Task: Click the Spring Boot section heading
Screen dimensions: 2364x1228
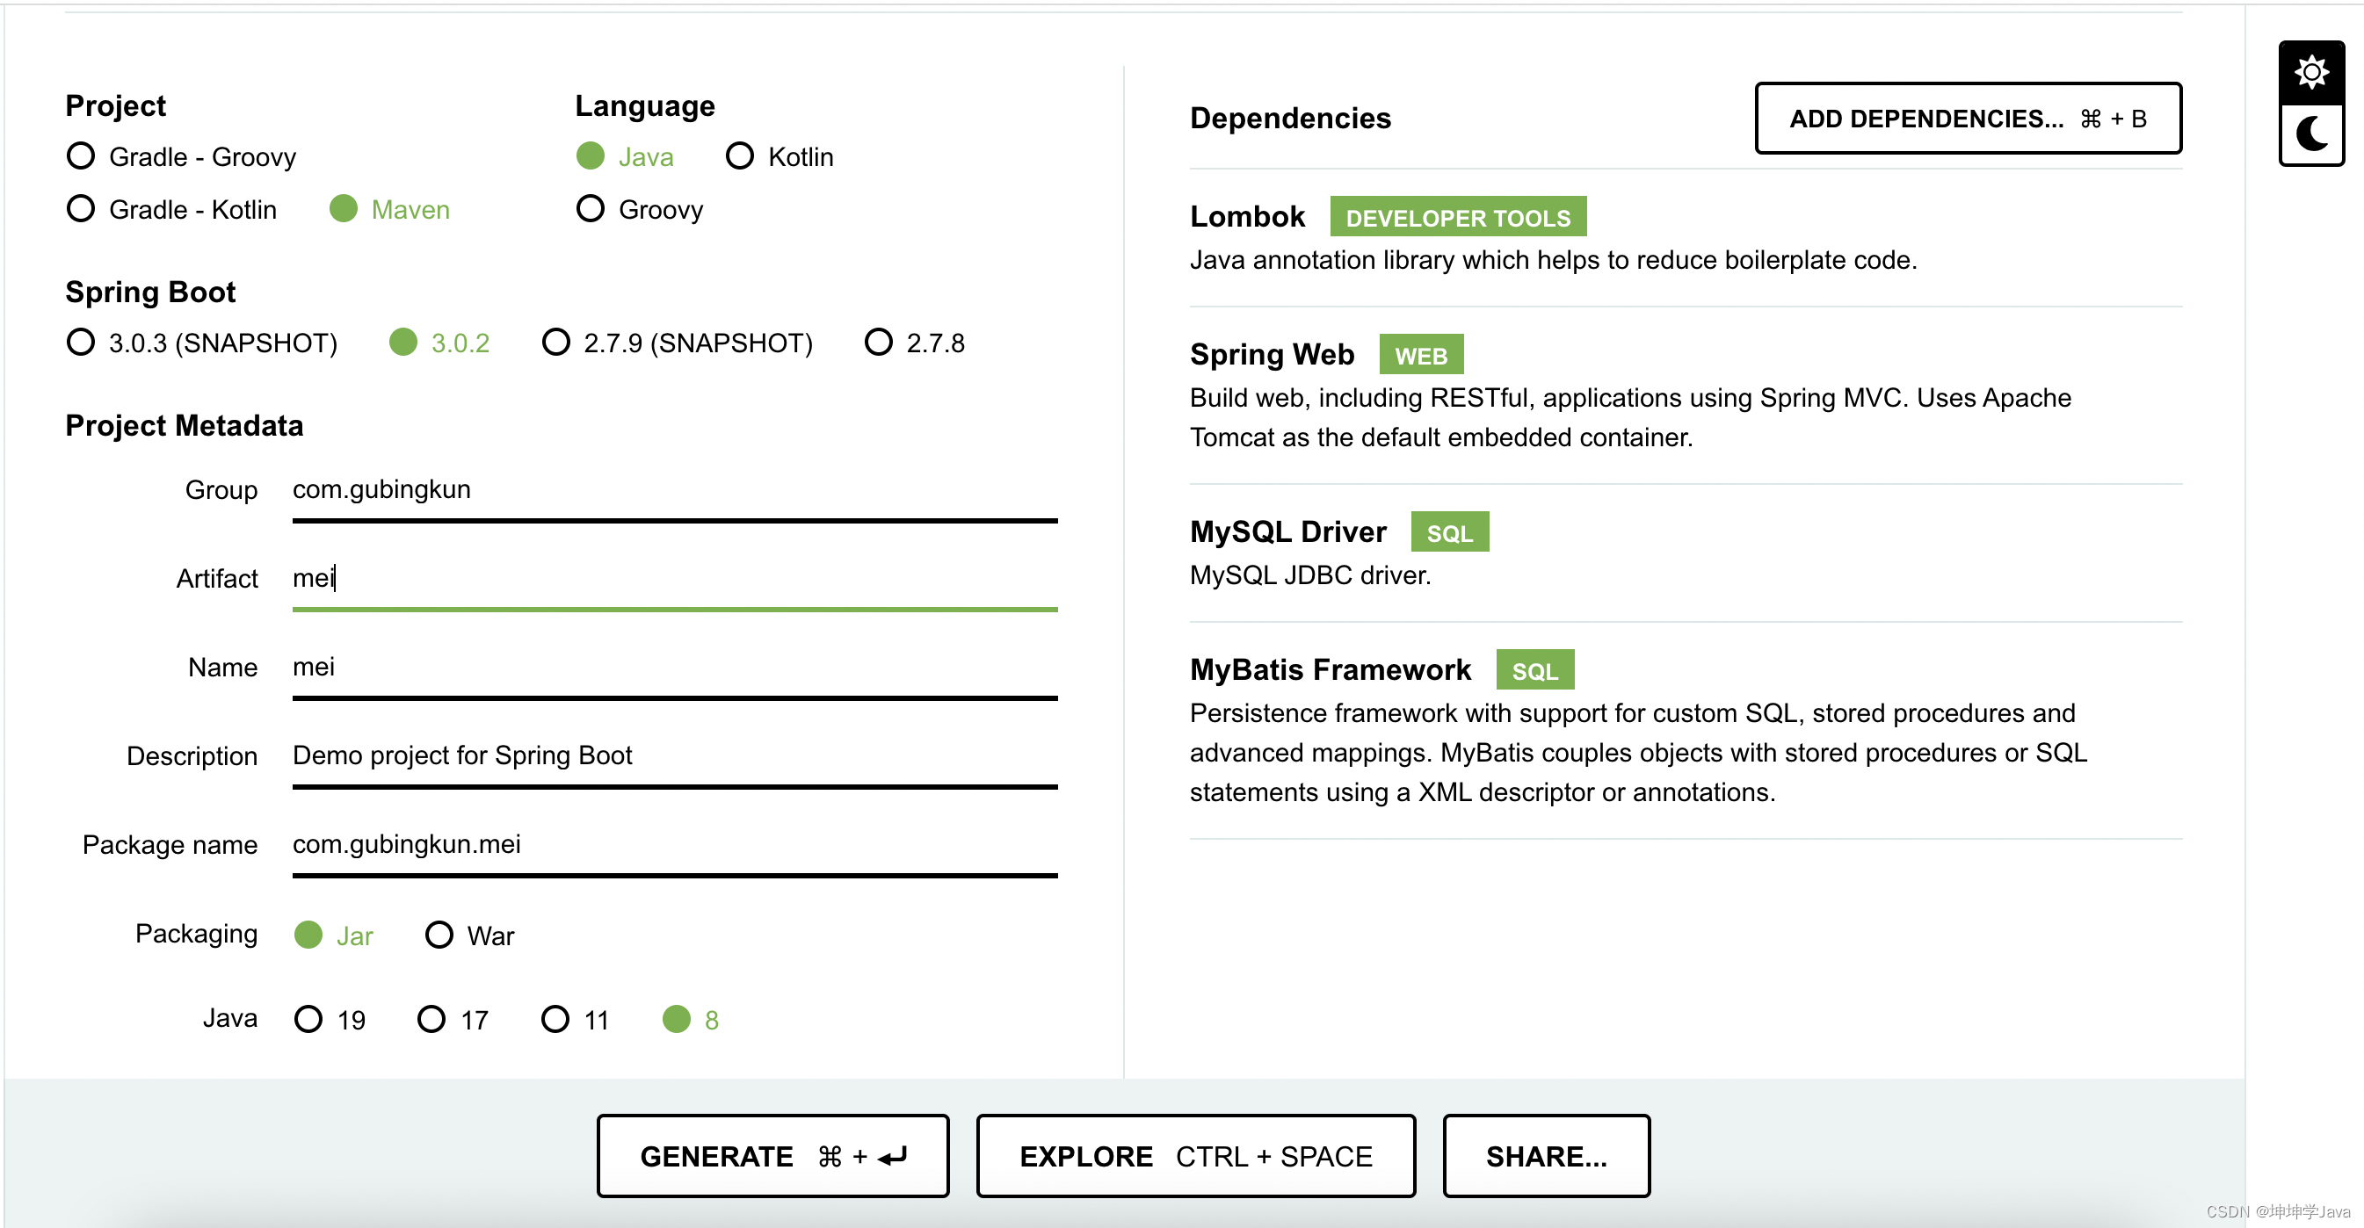Action: click(150, 292)
